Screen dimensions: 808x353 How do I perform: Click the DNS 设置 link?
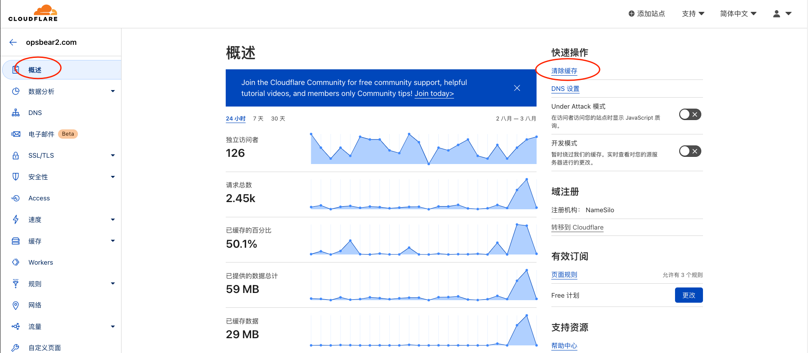(x=565, y=89)
